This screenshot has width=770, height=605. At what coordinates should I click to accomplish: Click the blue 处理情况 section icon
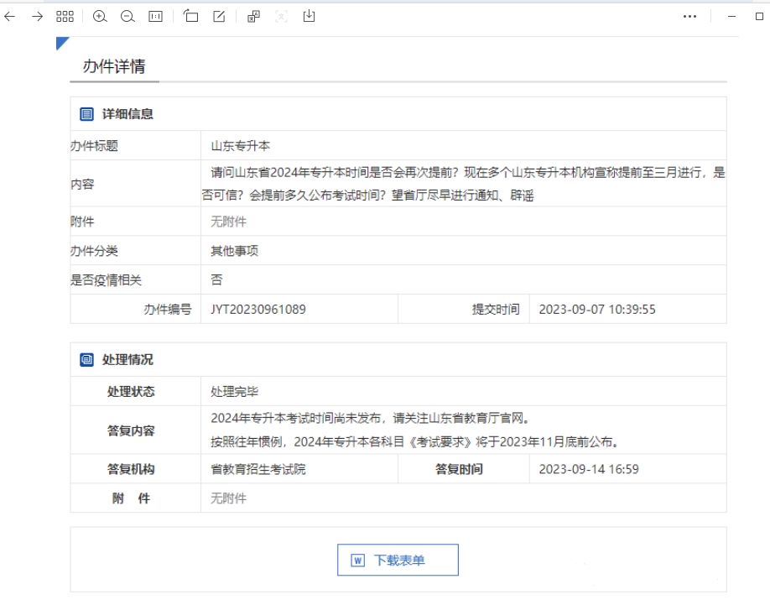click(x=85, y=359)
